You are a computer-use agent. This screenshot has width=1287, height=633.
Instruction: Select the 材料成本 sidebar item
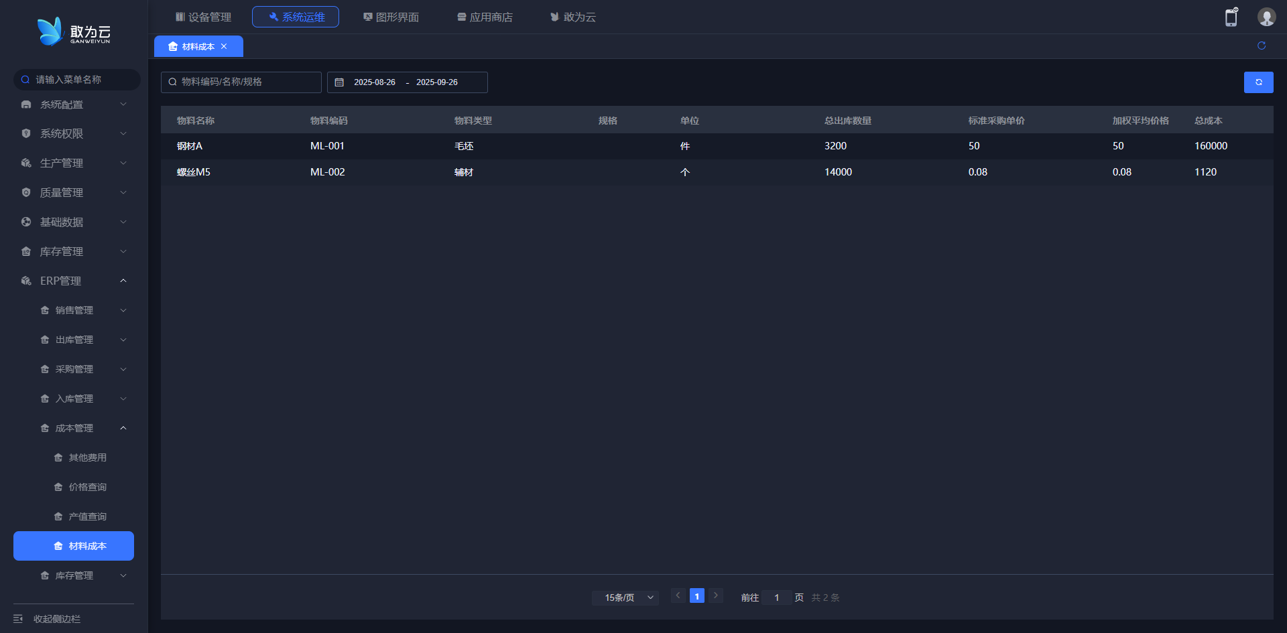pos(74,546)
